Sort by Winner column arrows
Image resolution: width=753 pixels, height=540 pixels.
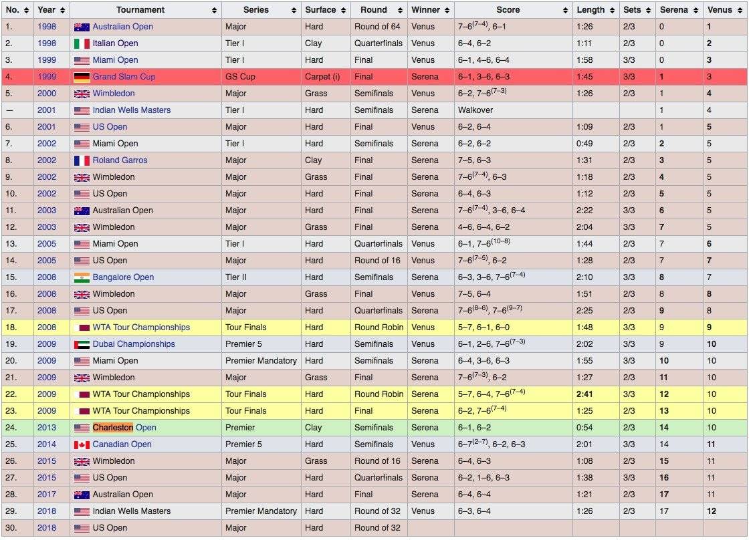[x=447, y=10]
